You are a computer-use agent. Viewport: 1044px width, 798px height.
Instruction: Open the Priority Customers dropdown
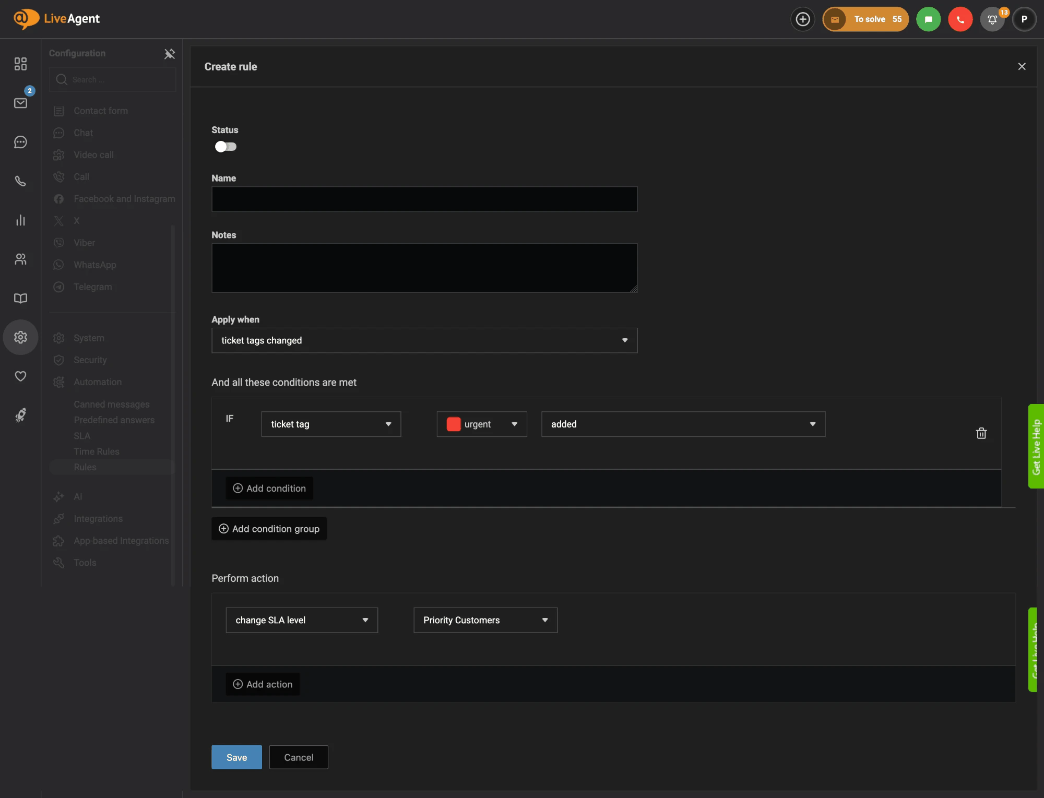tap(485, 620)
